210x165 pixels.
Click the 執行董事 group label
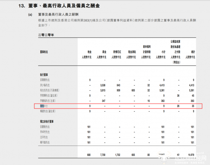pos(44,75)
